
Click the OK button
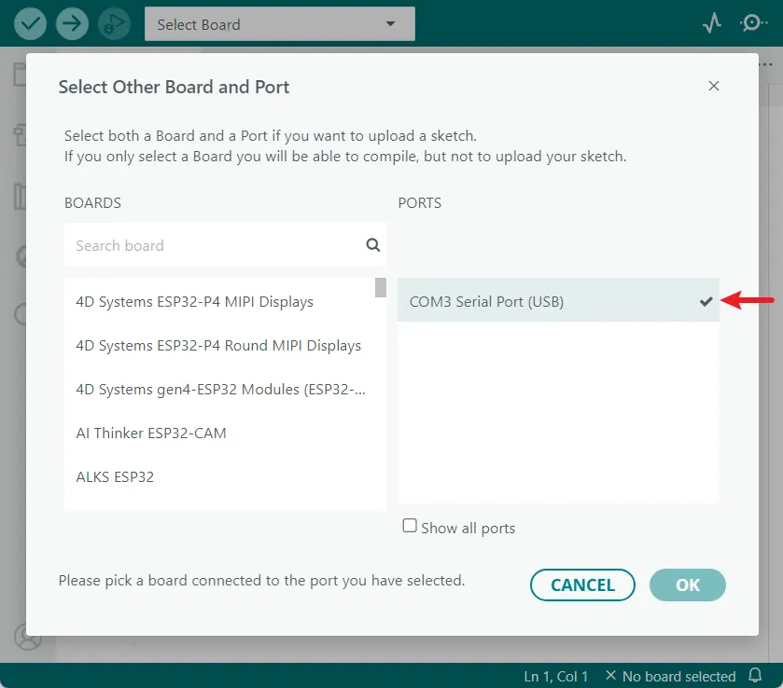(x=687, y=585)
